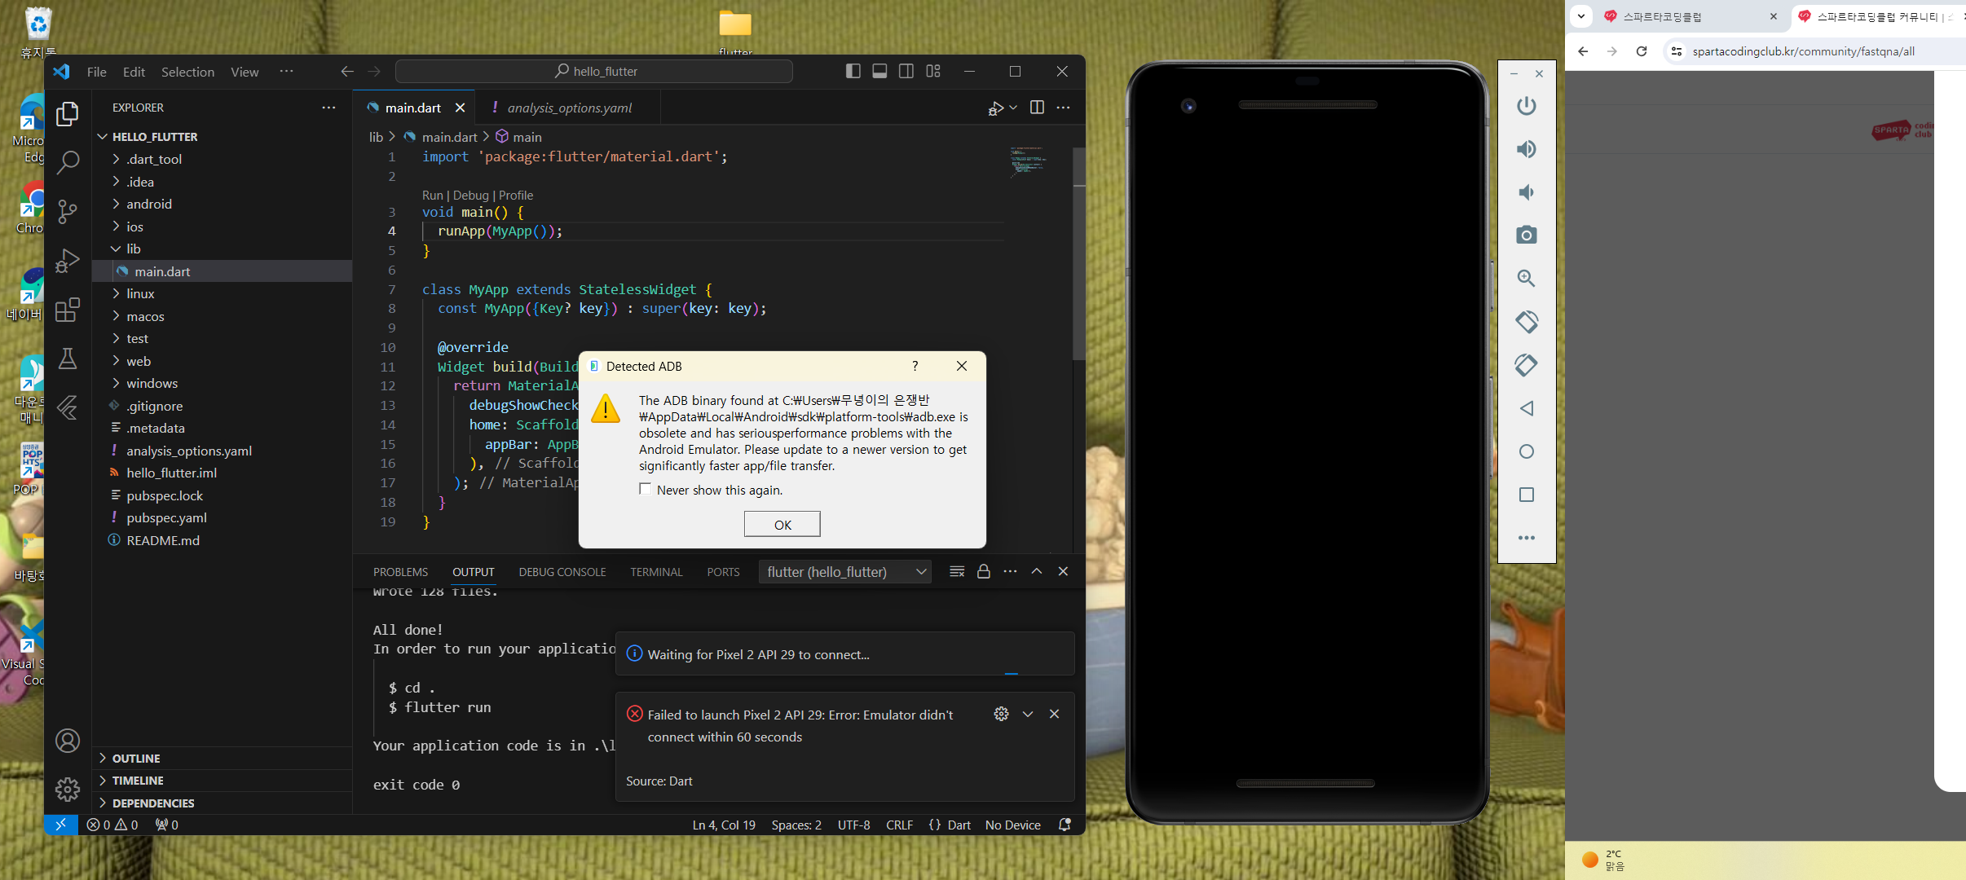
Task: Click the Debug code lens above main
Action: pyautogui.click(x=471, y=196)
